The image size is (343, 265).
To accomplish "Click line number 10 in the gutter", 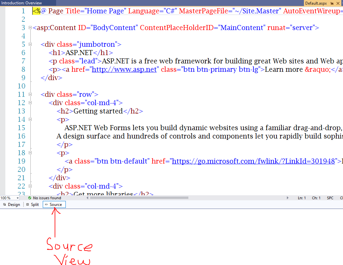I will (x=21, y=86).
